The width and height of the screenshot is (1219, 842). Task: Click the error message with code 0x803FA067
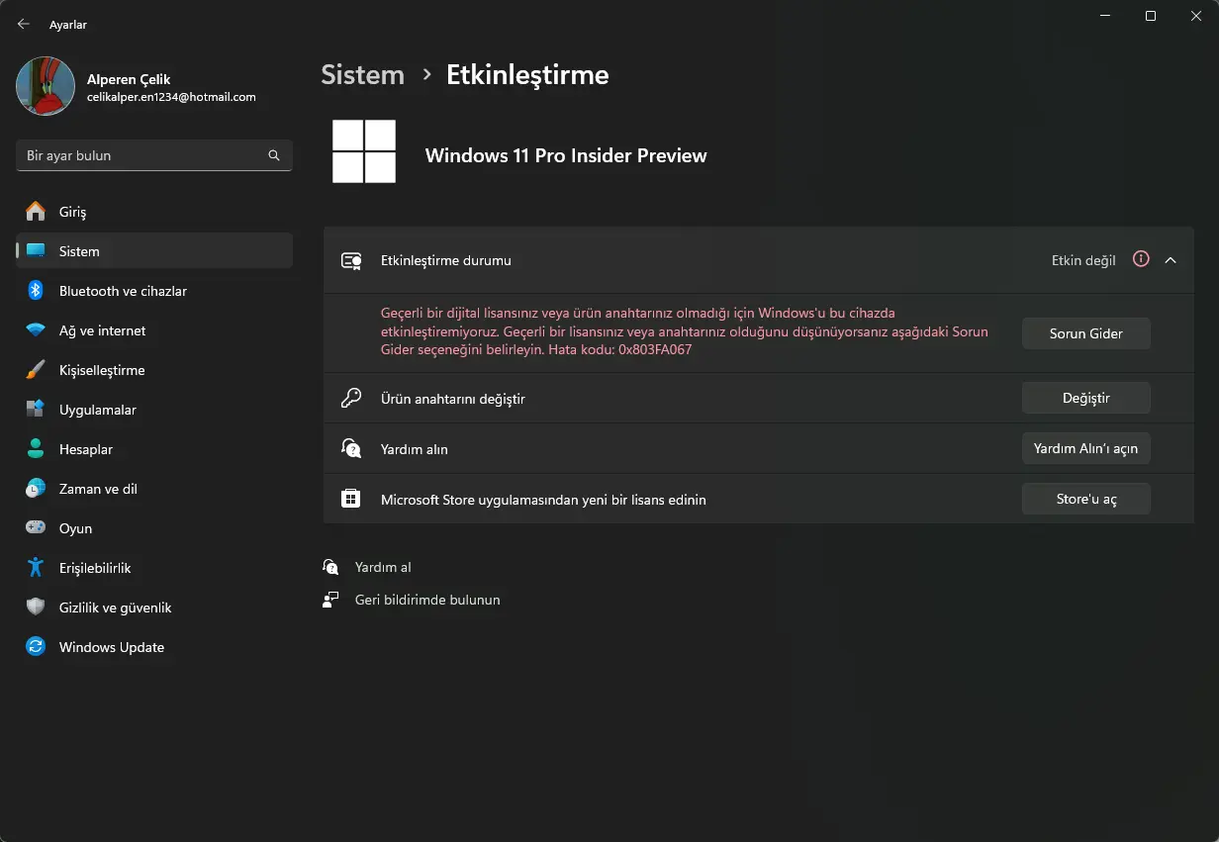685,331
